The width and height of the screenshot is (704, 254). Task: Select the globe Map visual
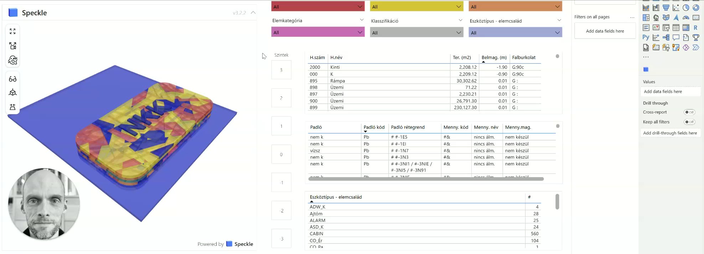(656, 17)
